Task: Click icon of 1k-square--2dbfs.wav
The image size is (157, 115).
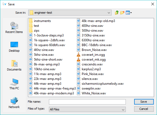Action: [31, 40]
